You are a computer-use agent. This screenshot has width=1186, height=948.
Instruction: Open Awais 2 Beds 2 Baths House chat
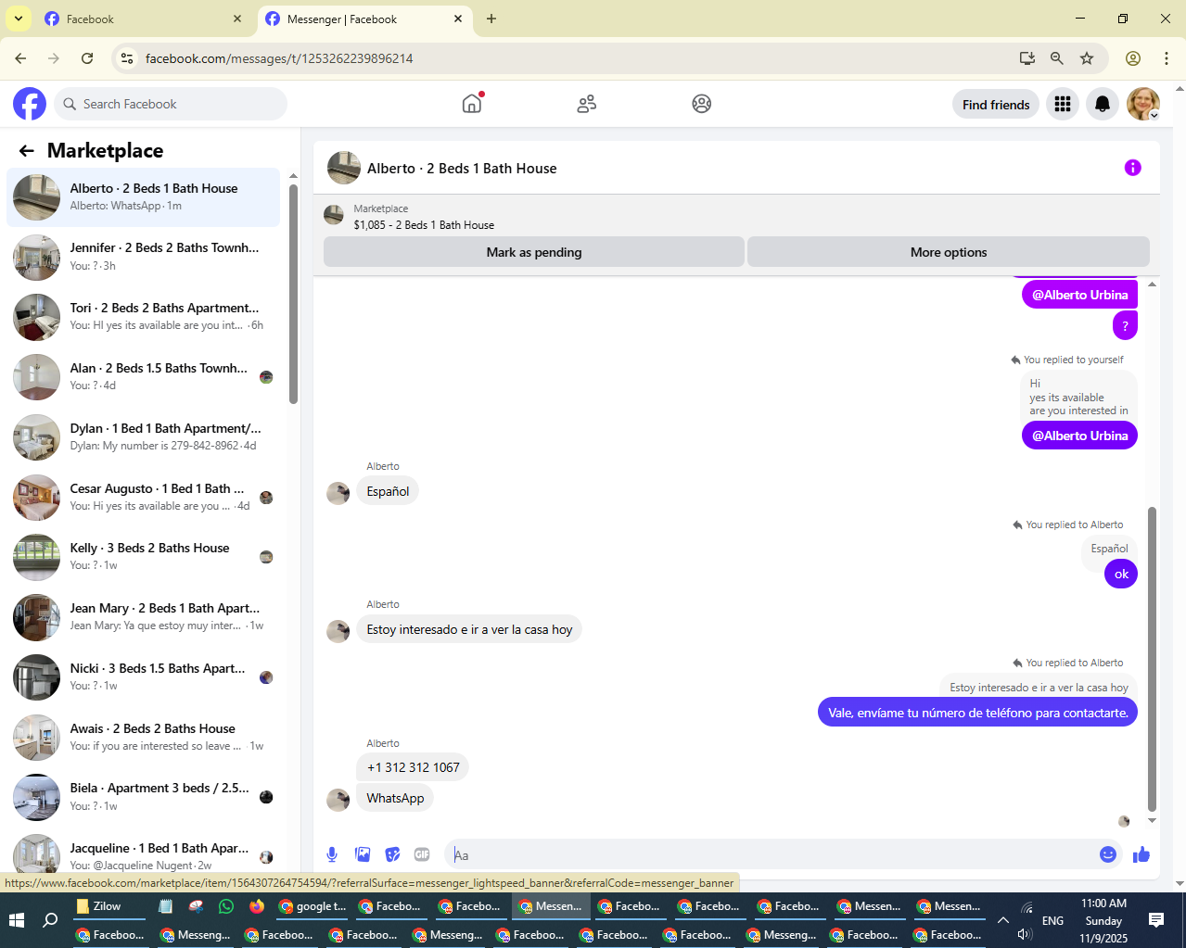[x=143, y=738]
